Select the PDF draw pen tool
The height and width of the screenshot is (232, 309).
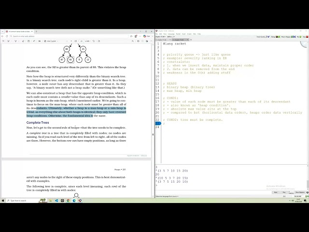pyautogui.click(x=15, y=41)
